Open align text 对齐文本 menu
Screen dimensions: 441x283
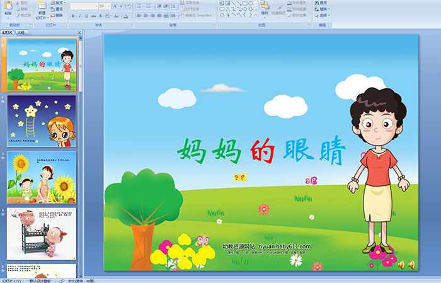191,9
